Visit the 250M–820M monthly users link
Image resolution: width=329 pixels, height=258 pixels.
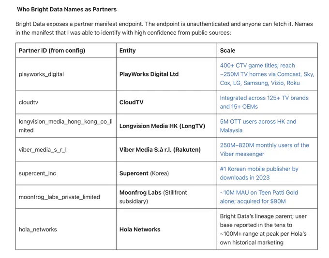[x=264, y=150]
